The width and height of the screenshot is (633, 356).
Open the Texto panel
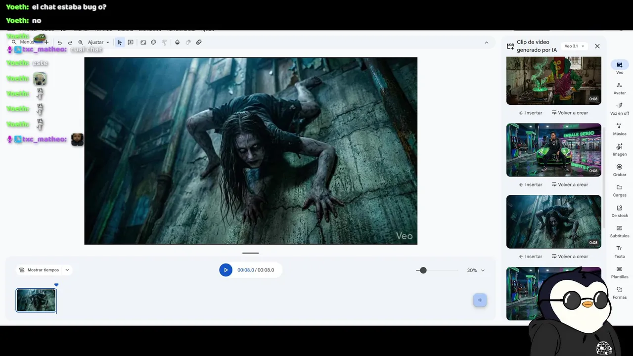point(619,251)
